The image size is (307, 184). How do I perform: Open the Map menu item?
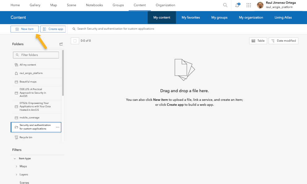tap(53, 5)
